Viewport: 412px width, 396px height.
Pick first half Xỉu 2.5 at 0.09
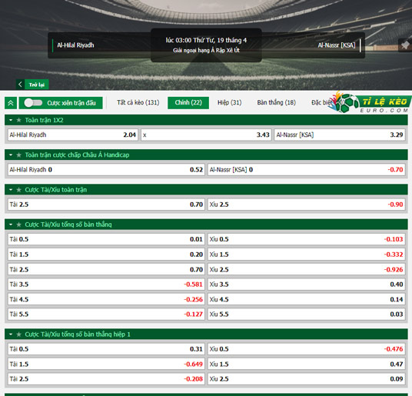click(x=306, y=378)
